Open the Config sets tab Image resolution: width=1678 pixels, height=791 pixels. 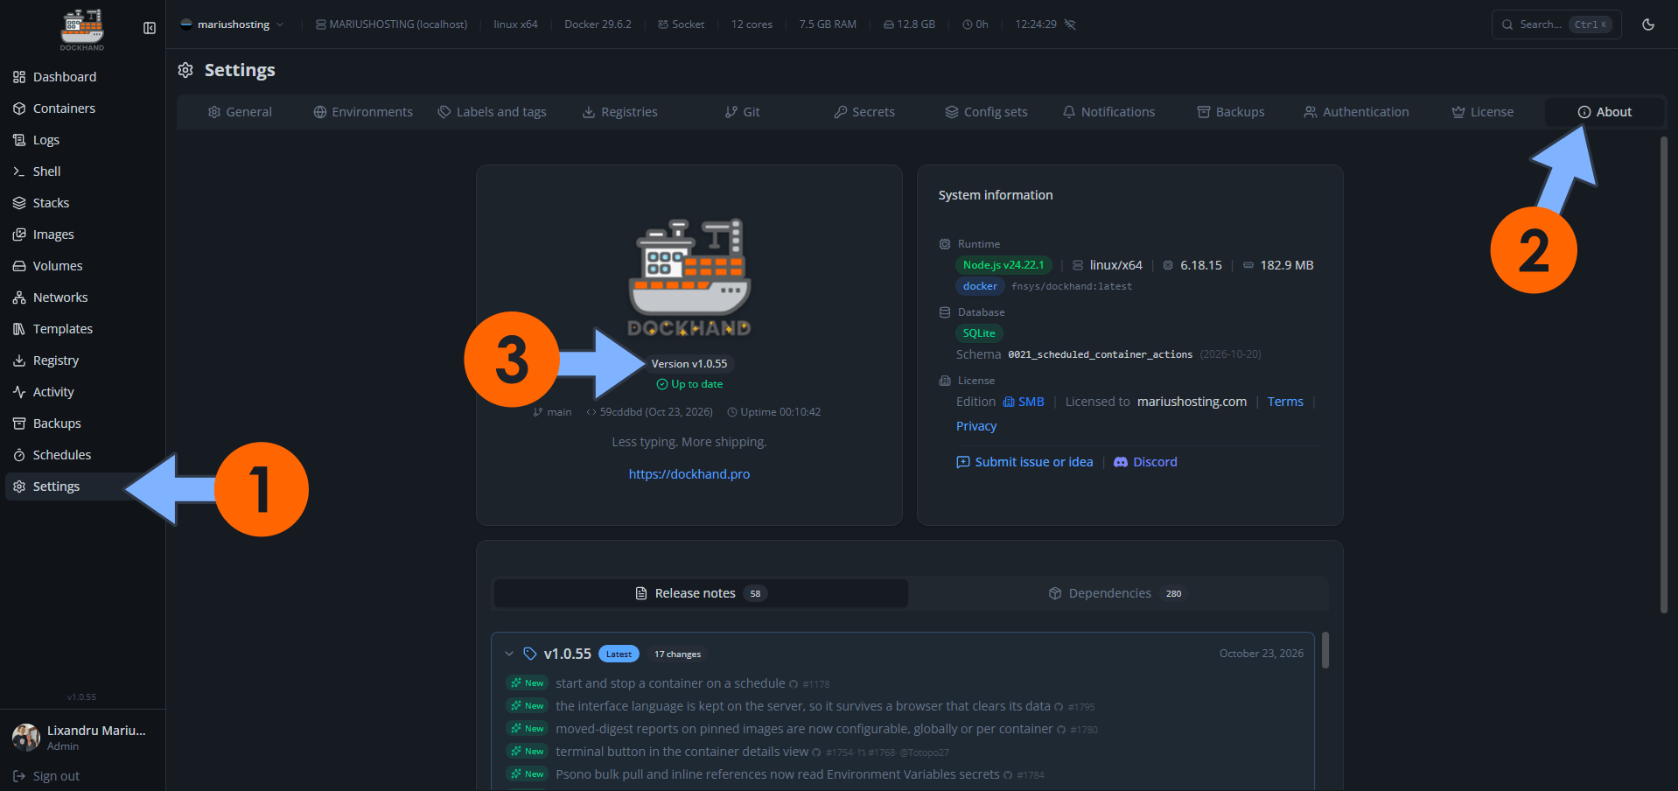click(987, 112)
